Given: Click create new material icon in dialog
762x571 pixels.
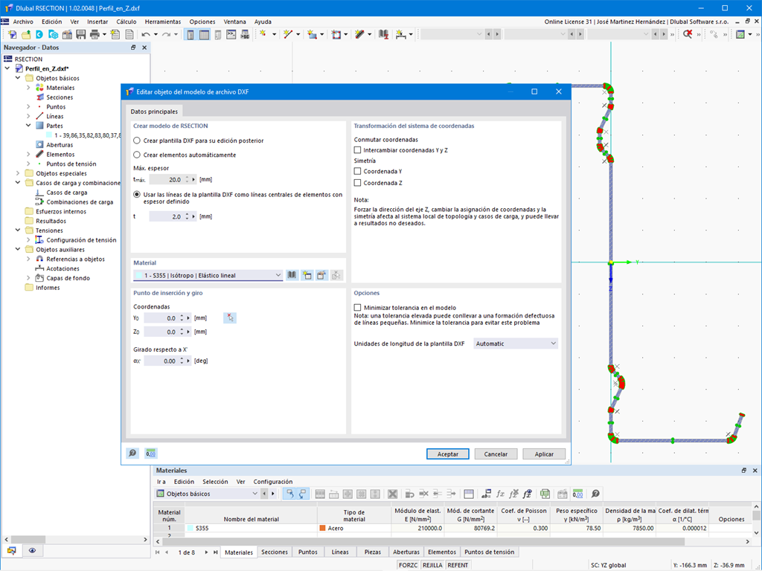Looking at the screenshot, I should (x=307, y=275).
